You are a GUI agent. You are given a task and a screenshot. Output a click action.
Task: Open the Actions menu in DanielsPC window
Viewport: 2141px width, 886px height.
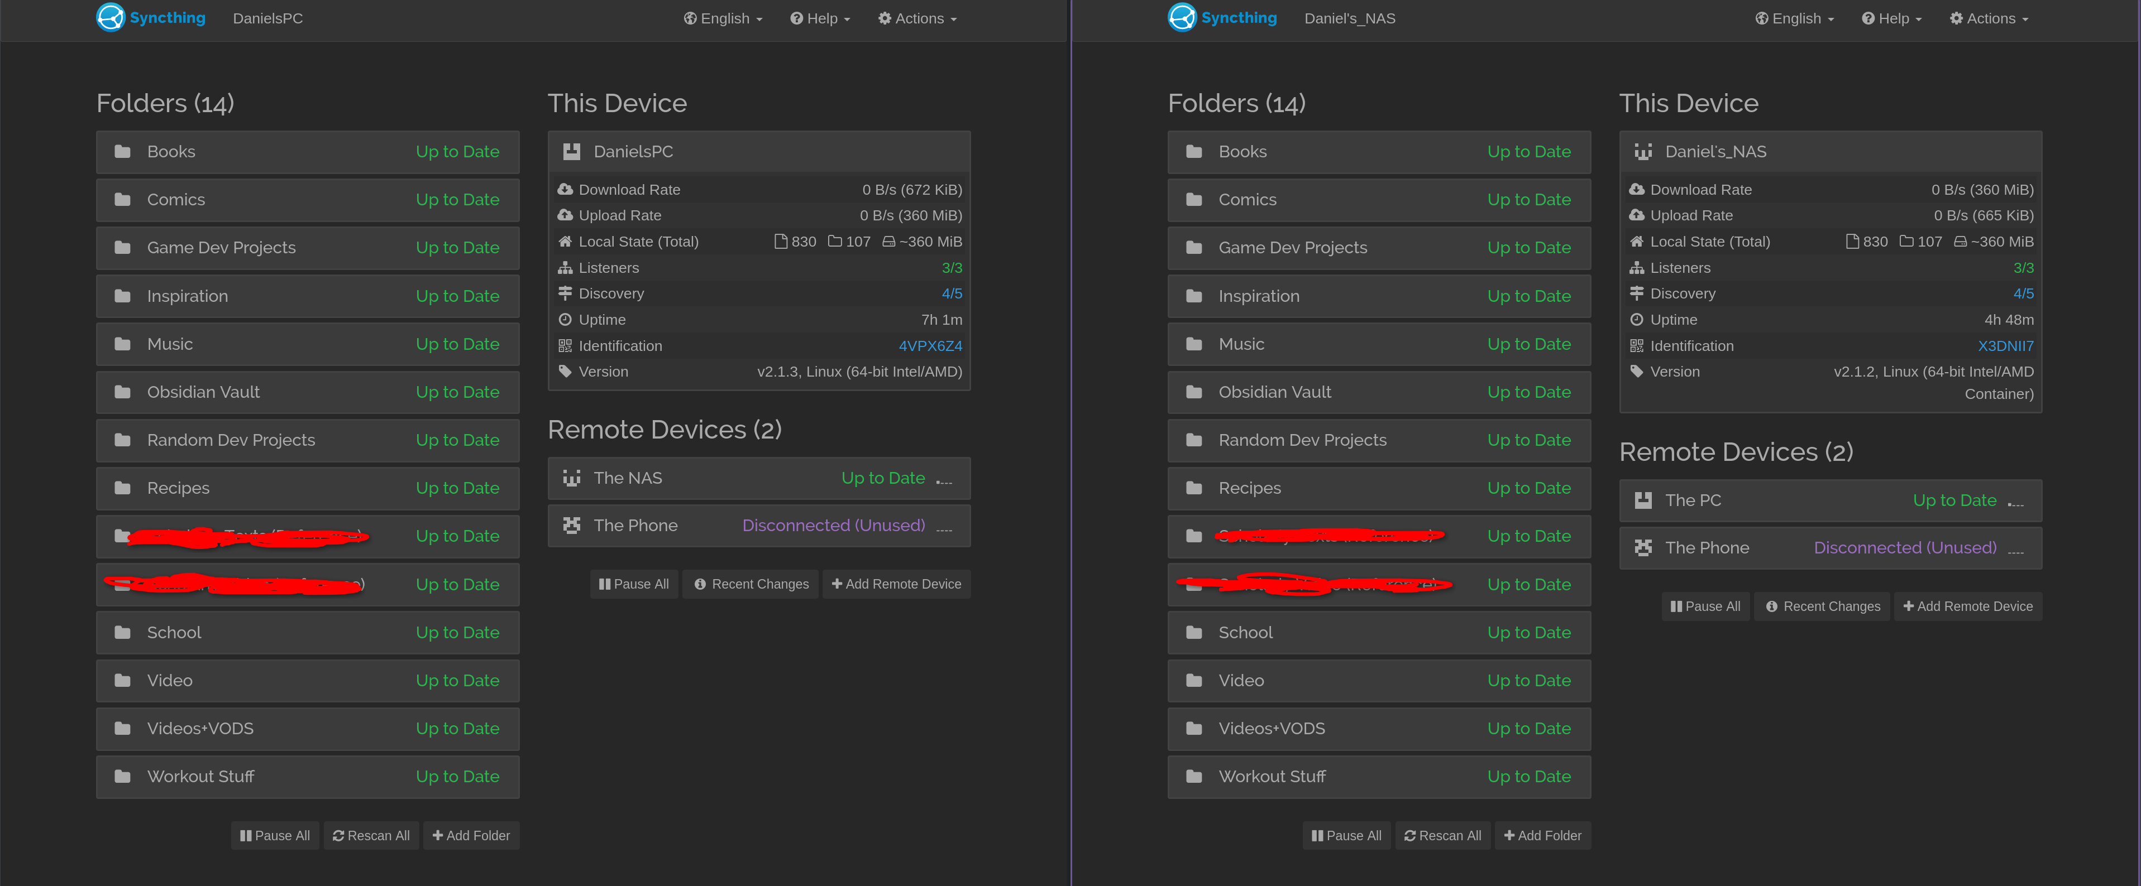pyautogui.click(x=917, y=18)
